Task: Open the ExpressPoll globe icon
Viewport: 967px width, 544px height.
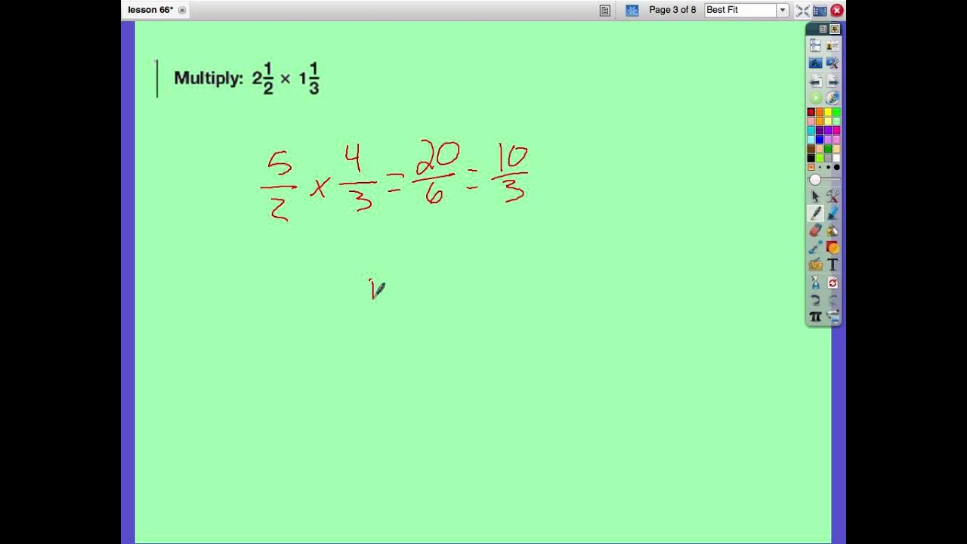Action: tap(833, 97)
